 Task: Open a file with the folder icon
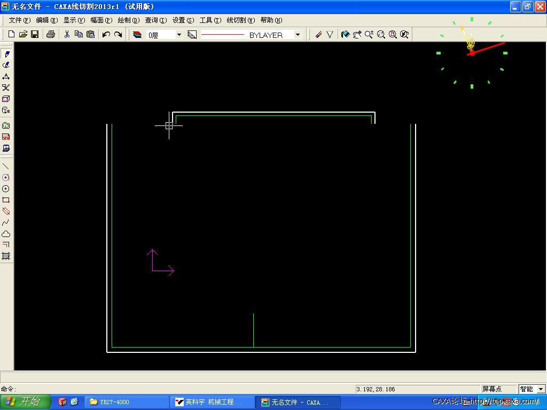pos(23,34)
